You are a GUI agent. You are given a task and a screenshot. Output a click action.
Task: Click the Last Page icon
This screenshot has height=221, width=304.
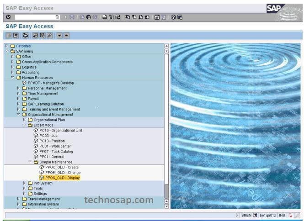(147, 17)
